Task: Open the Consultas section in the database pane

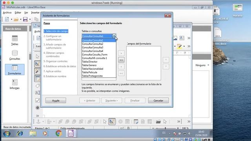Action: pos(15,55)
